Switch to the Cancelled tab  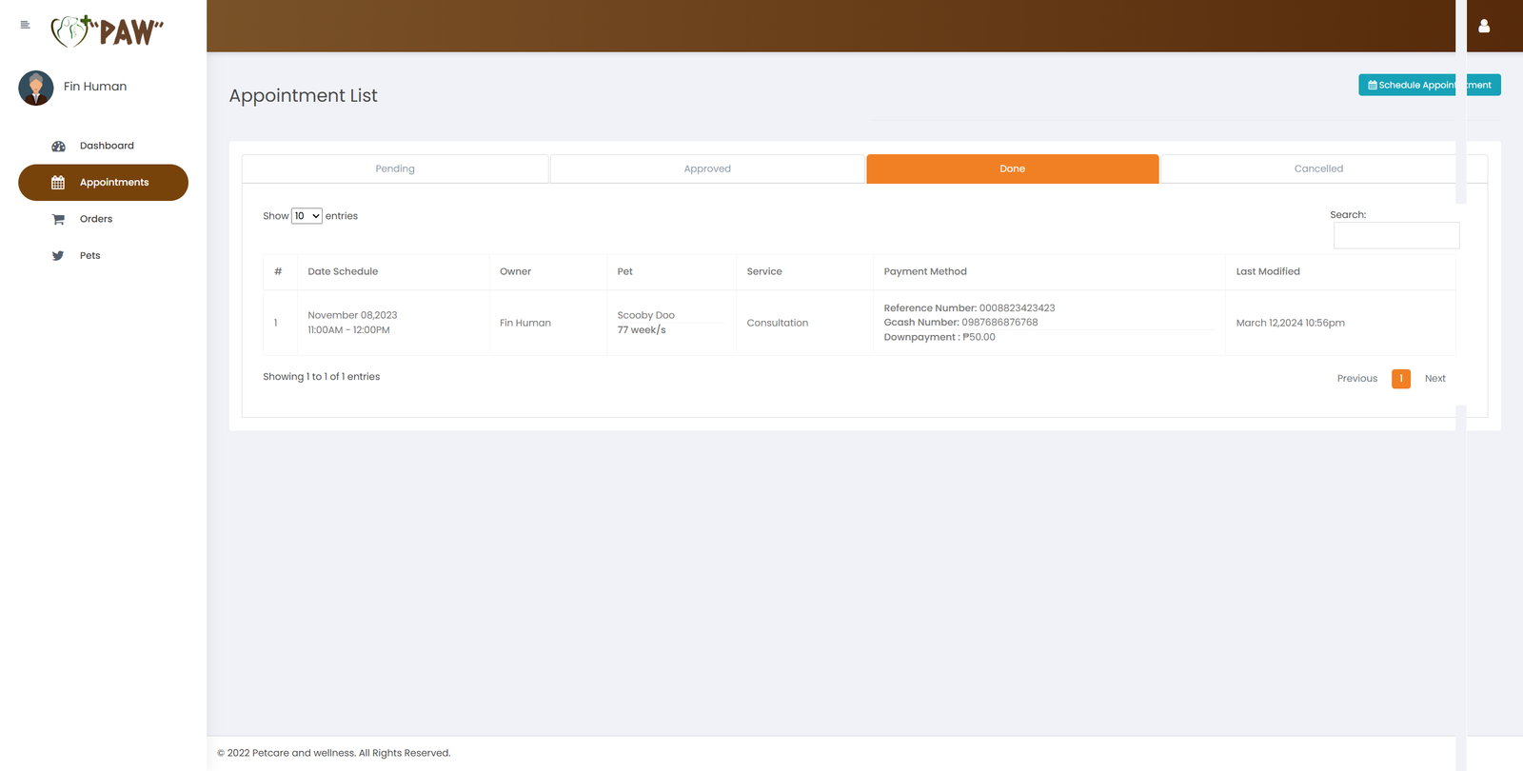pyautogui.click(x=1317, y=169)
